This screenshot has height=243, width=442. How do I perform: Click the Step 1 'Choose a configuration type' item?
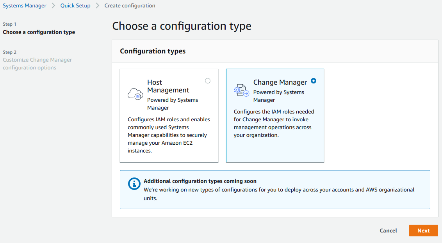pyautogui.click(x=39, y=32)
